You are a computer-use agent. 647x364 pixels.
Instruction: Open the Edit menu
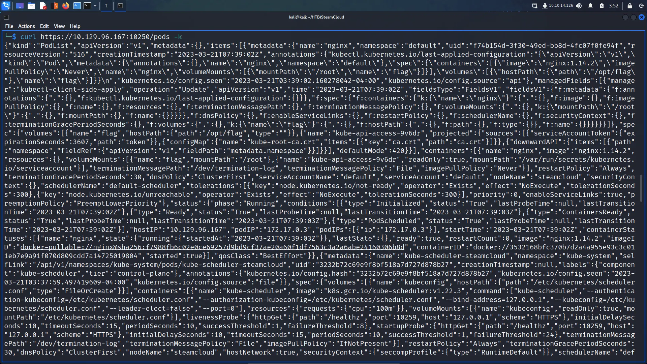(44, 26)
